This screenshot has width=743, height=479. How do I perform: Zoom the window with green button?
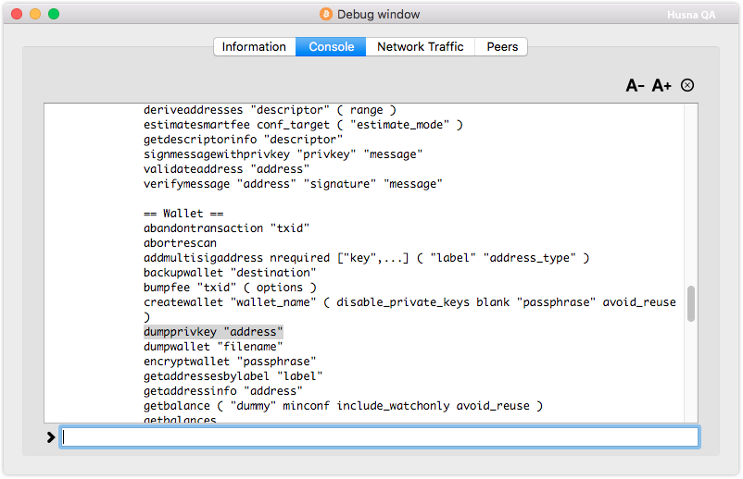(x=54, y=14)
